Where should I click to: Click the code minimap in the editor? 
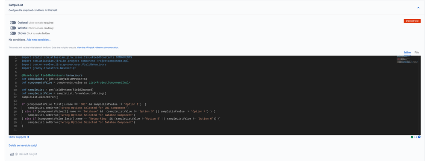(407, 59)
